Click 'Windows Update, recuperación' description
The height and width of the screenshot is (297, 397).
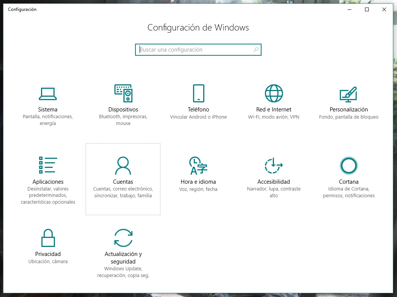click(x=123, y=272)
